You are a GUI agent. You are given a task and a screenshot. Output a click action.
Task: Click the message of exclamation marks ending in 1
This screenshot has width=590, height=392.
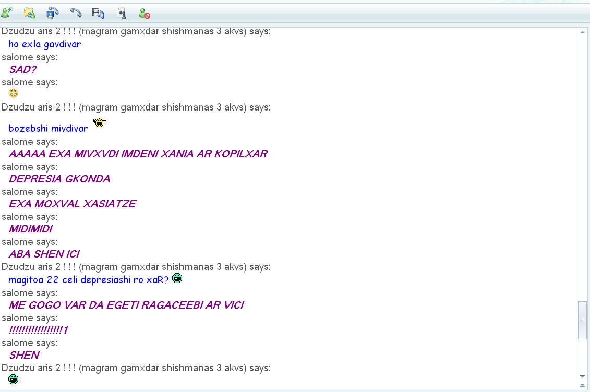tap(39, 330)
